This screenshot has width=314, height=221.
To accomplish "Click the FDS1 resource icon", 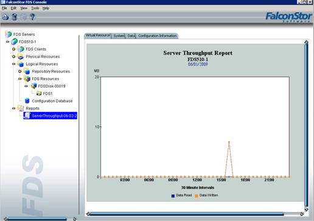I will tap(39, 93).
